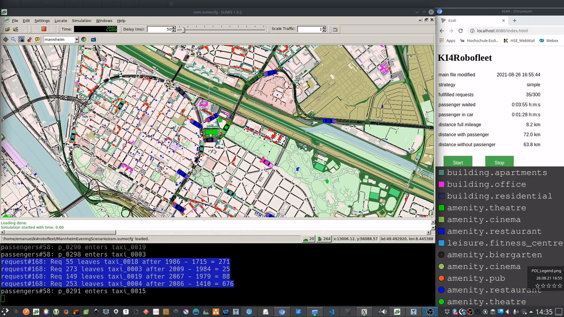This screenshot has width=564, height=317.
Task: Open the Apps bookmark shortcut
Action: tap(447, 41)
